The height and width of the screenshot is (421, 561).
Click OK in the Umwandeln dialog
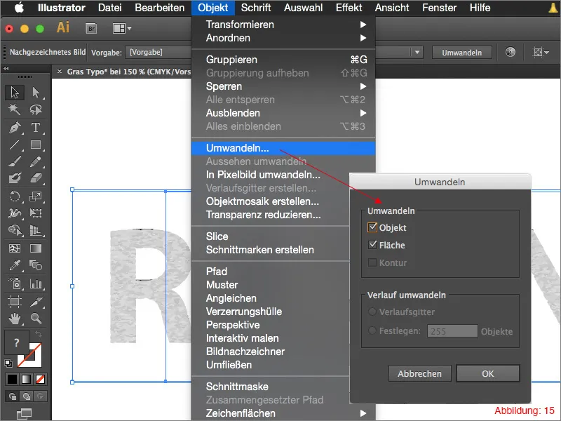487,373
